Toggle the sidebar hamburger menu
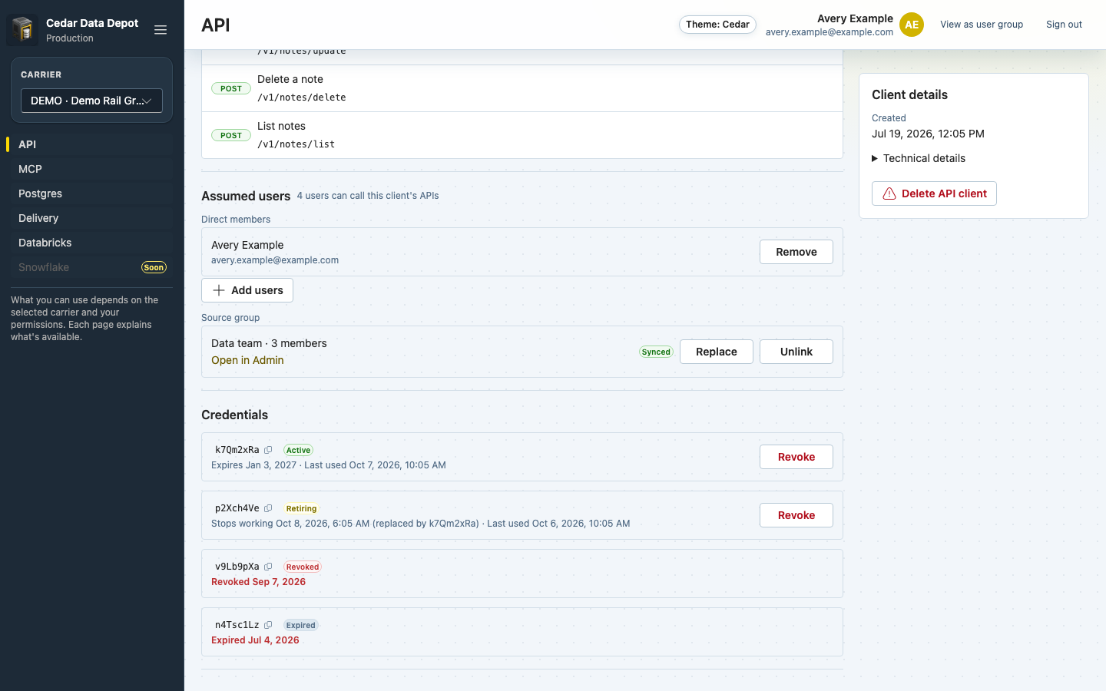The image size is (1106, 691). pyautogui.click(x=161, y=30)
